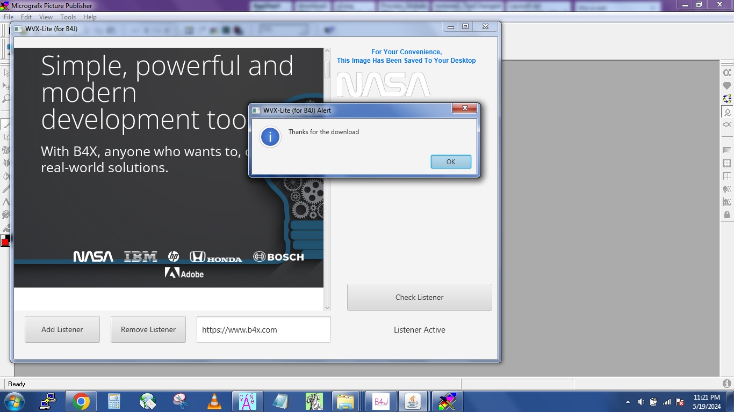Click the alpha-shaped icon in right toolbar
This screenshot has height=412, width=734.
click(727, 73)
